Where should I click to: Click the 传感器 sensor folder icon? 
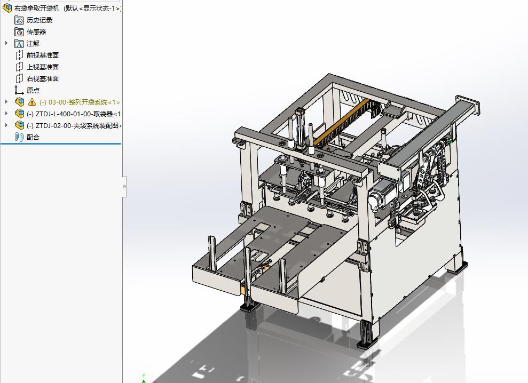19,32
